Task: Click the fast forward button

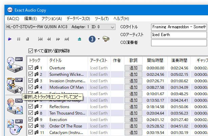Action: point(58,39)
